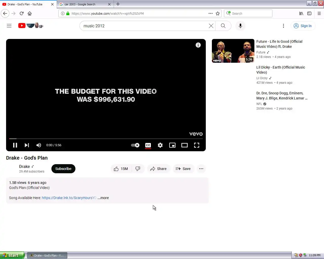The width and height of the screenshot is (324, 259).
Task: Share the video
Action: tap(158, 169)
